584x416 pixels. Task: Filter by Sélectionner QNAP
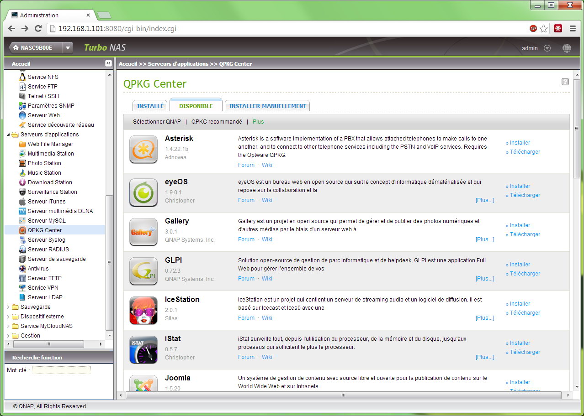(x=157, y=122)
